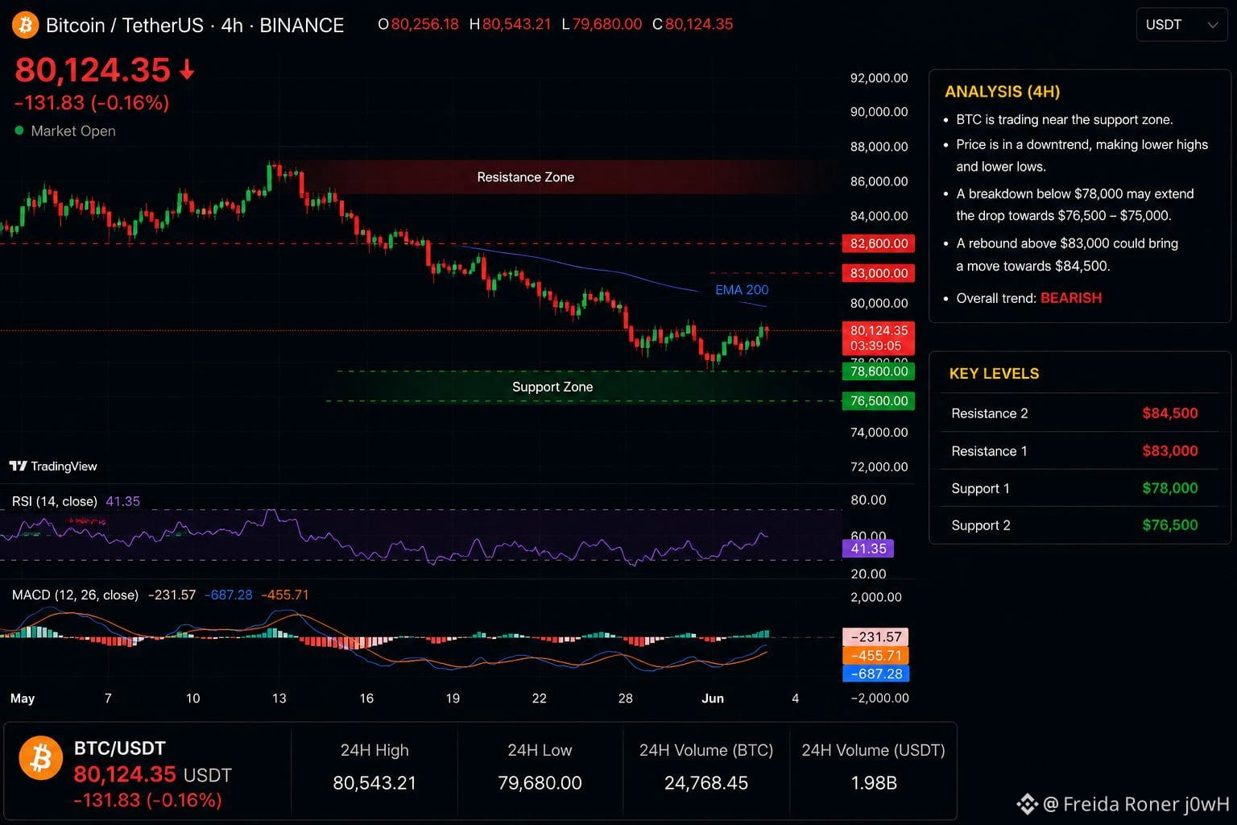Select the Support 2 row in Key Levels
The image size is (1237, 825).
[1080, 525]
